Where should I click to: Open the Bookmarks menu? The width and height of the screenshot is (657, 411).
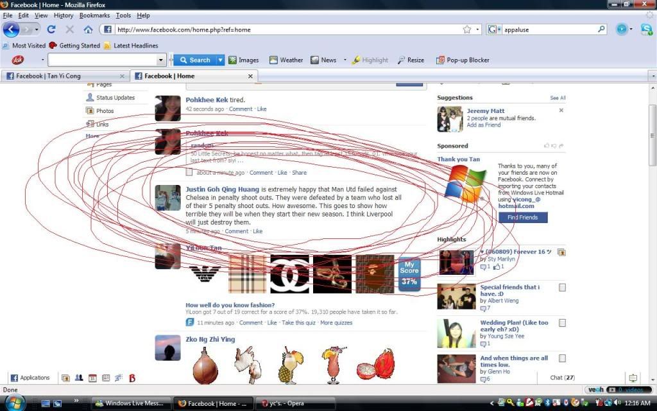94,15
